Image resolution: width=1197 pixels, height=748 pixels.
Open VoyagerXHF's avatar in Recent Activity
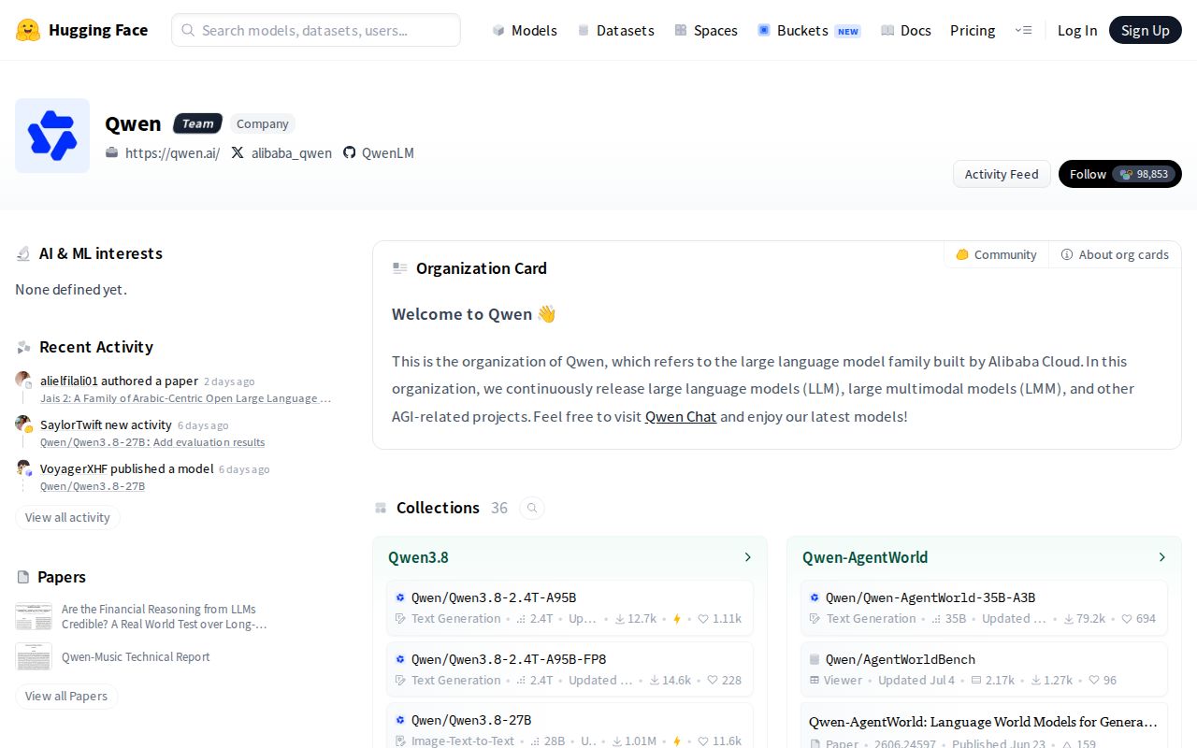click(23, 467)
